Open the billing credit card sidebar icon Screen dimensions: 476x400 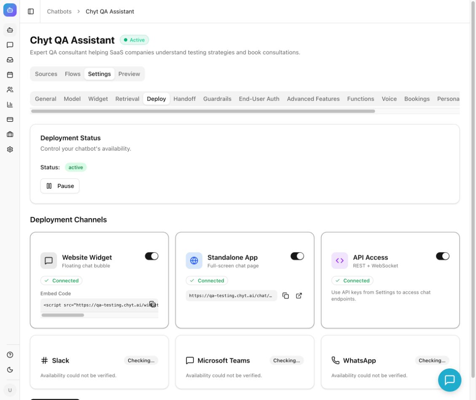pos(10,119)
